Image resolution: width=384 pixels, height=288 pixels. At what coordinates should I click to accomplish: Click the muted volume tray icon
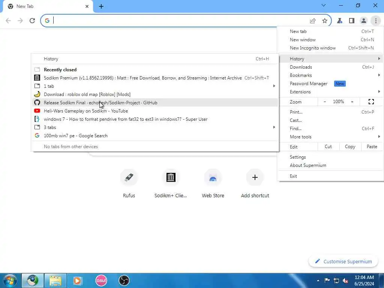pos(345,280)
